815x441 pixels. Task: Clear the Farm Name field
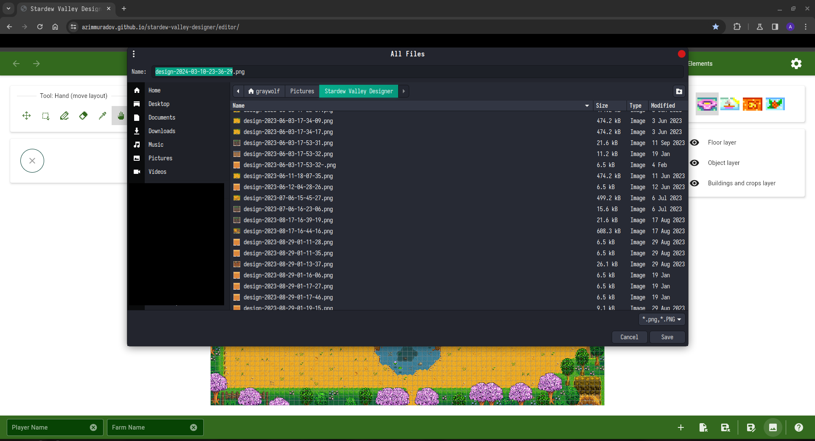pyautogui.click(x=194, y=427)
